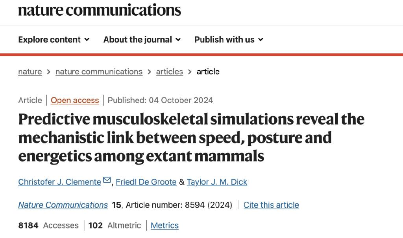Click Cite this article
This screenshot has height=238, width=403.
(271, 205)
